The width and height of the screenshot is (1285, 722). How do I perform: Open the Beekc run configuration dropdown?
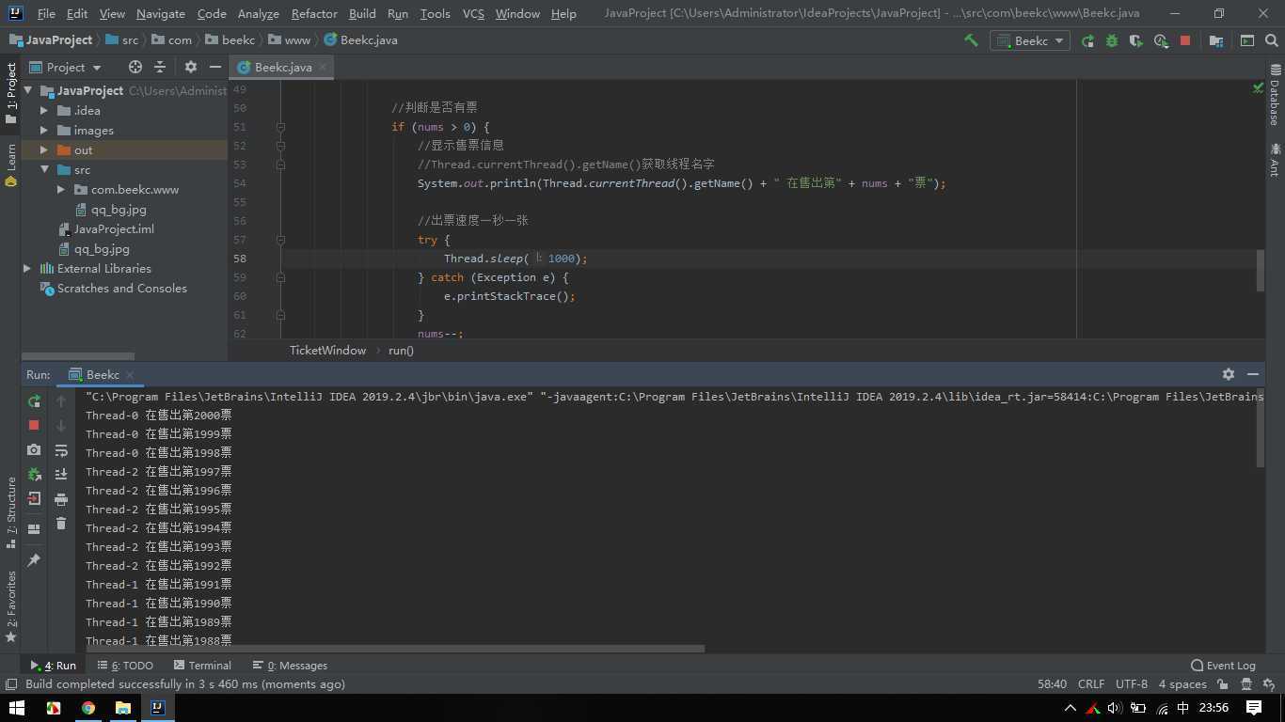click(x=1030, y=40)
